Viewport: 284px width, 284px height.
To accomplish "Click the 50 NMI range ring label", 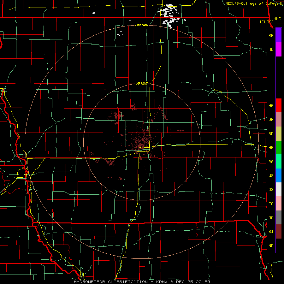I will 142,83.
